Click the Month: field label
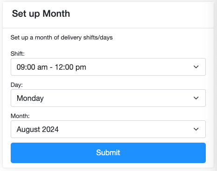Image resolution: width=217 pixels, height=171 pixels. [20, 116]
